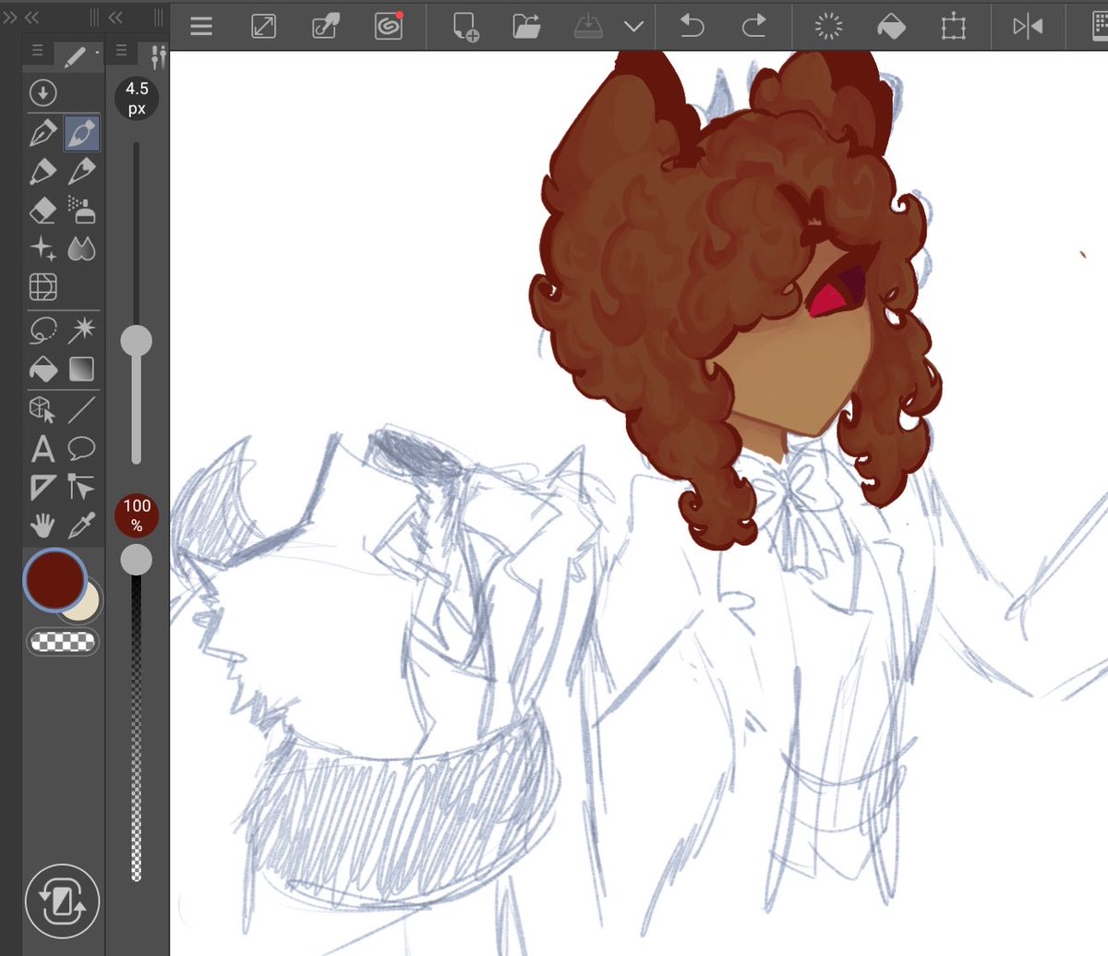Select the speech balloon tool
Viewport: 1108px width, 956px height.
[x=81, y=449]
